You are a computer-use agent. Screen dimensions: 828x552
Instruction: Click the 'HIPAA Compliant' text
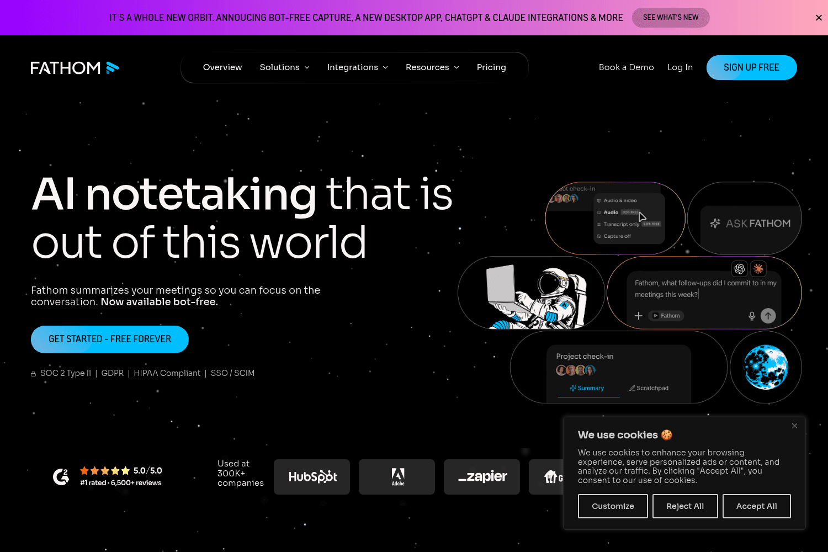[x=167, y=373]
